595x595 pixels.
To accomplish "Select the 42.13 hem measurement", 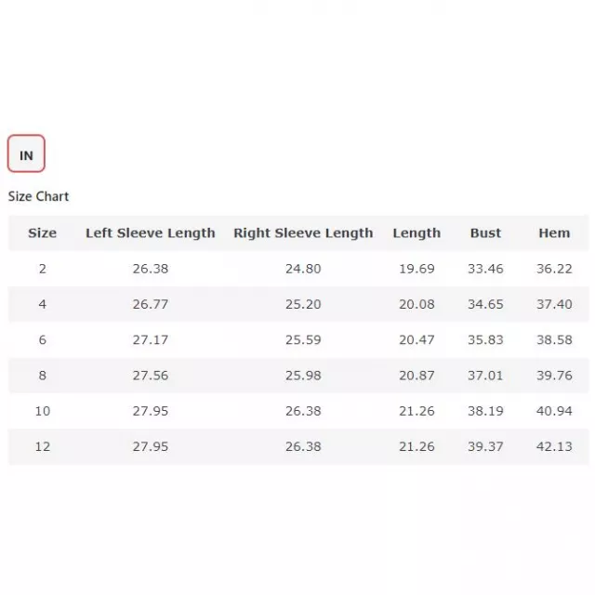I will (x=554, y=446).
